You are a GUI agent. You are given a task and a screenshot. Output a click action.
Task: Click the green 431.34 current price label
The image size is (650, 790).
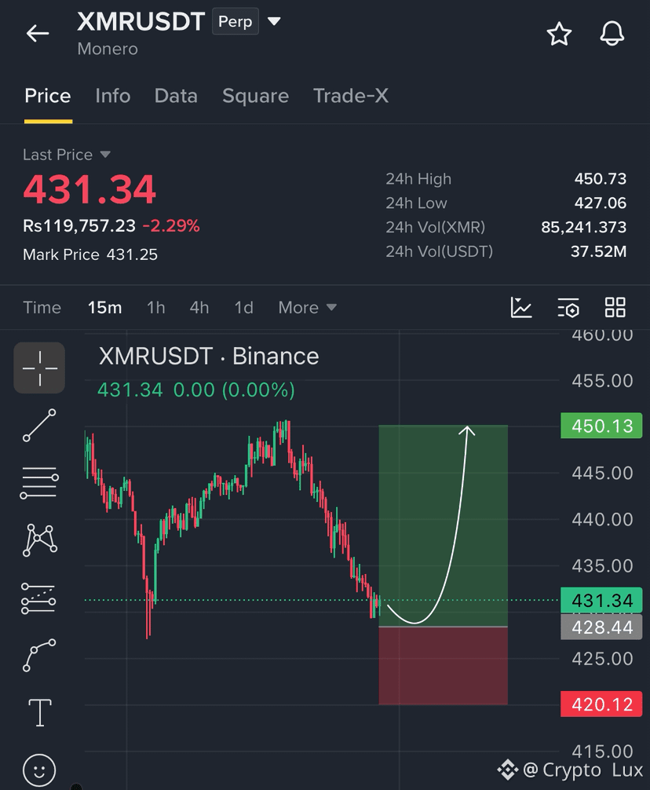[601, 601]
